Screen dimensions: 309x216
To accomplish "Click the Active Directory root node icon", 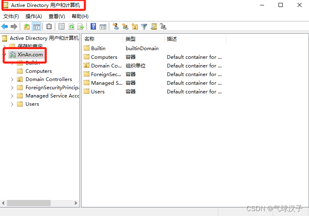I will point(5,38).
